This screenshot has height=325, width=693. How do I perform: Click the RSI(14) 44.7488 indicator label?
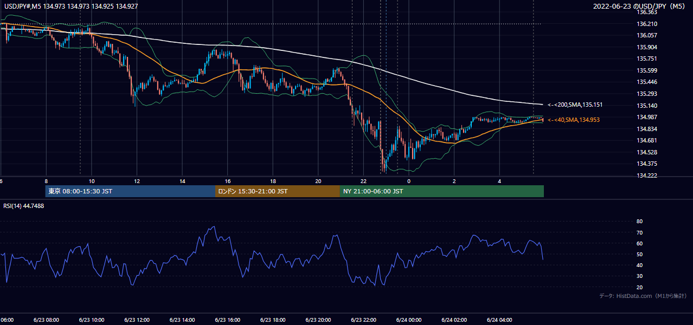[24, 206]
